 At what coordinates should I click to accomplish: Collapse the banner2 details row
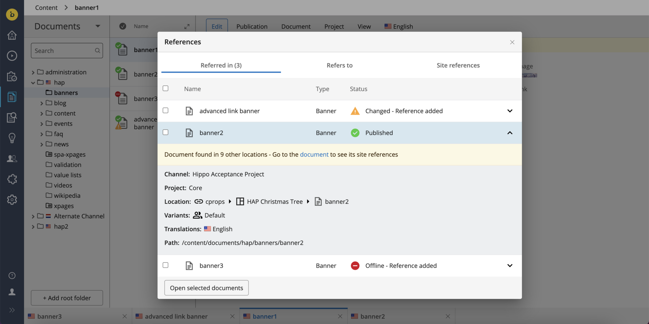510,133
